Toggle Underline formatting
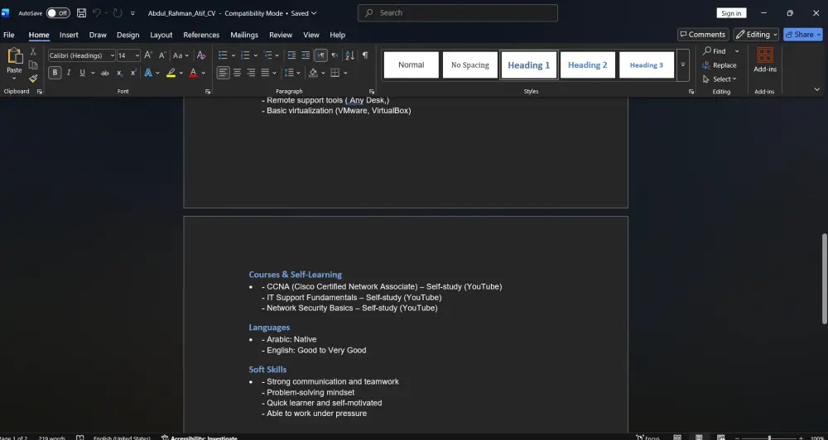The width and height of the screenshot is (828, 440). pyautogui.click(x=82, y=73)
